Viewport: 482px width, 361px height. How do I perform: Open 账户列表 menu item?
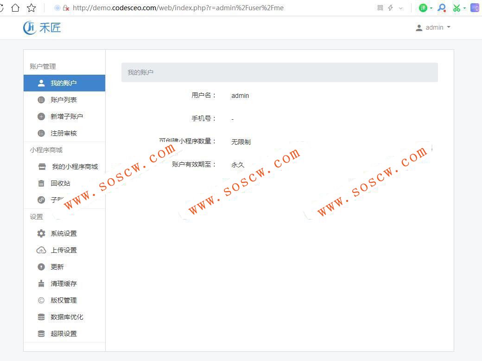64,100
